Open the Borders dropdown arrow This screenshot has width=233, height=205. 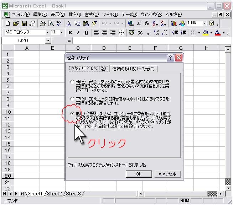199,33
